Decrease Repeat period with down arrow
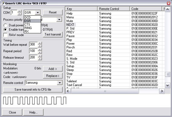Image resolution: width=172 pixels, height=117 pixels. (x=40, y=52)
